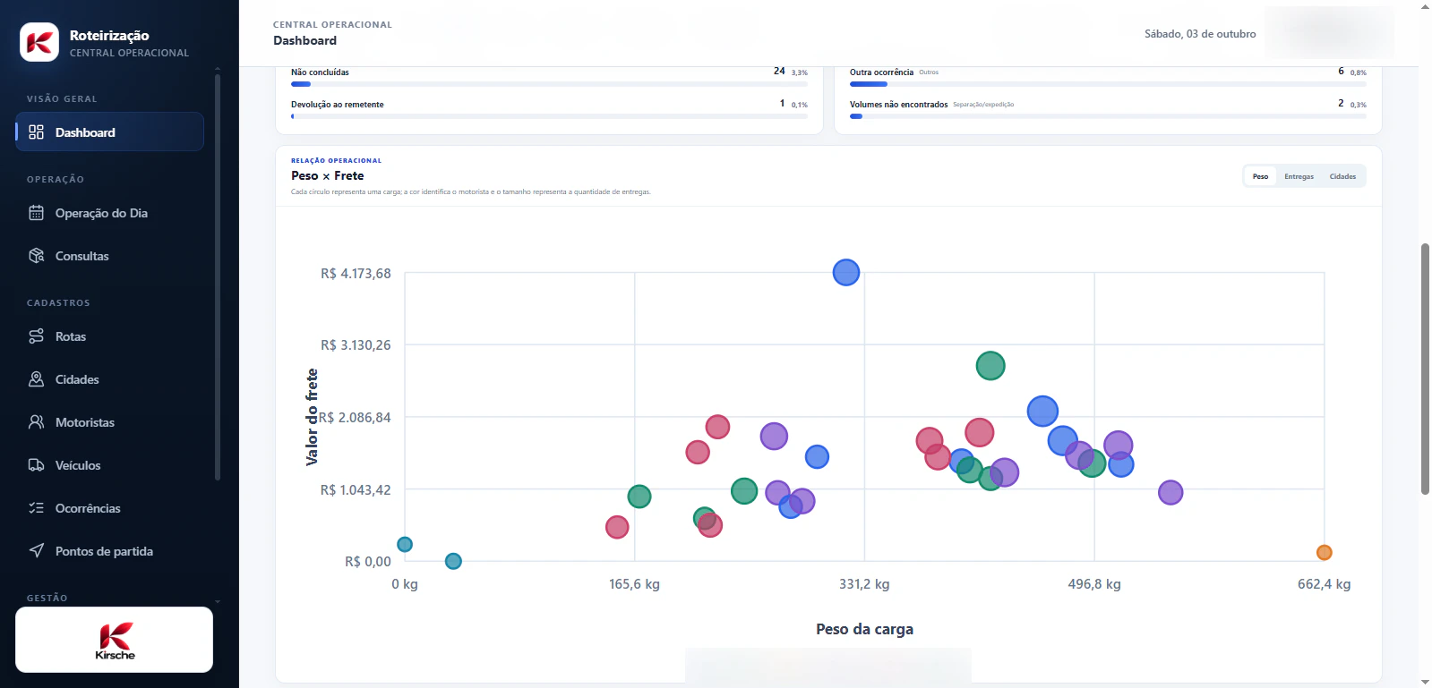Click the Dashboard grid icon in sidebar

click(36, 132)
